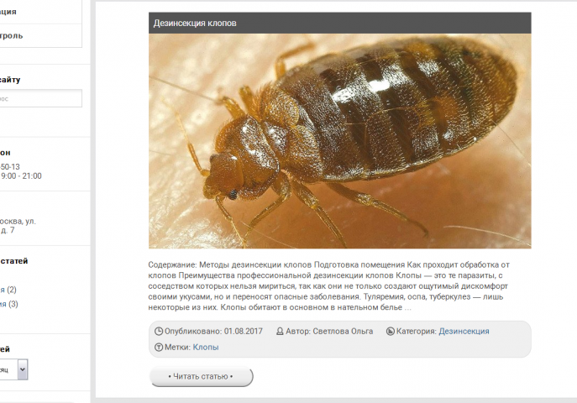
Task: Open the Клопы tag link
Action: (206, 347)
